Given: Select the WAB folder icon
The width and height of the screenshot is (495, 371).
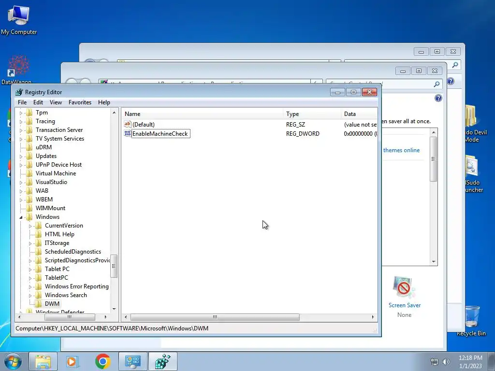Looking at the screenshot, I should tap(29, 190).
